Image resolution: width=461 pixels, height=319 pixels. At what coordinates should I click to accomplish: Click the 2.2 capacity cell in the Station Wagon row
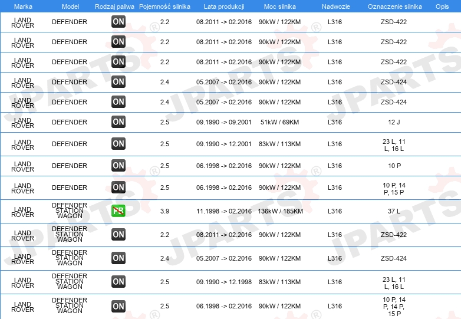[164, 235]
